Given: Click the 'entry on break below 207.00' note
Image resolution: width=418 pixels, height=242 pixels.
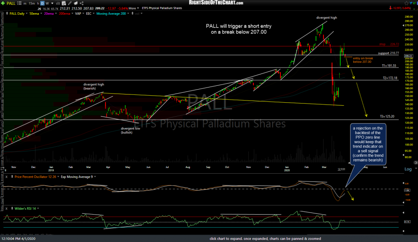Looking at the screenshot, I should point(363,60).
